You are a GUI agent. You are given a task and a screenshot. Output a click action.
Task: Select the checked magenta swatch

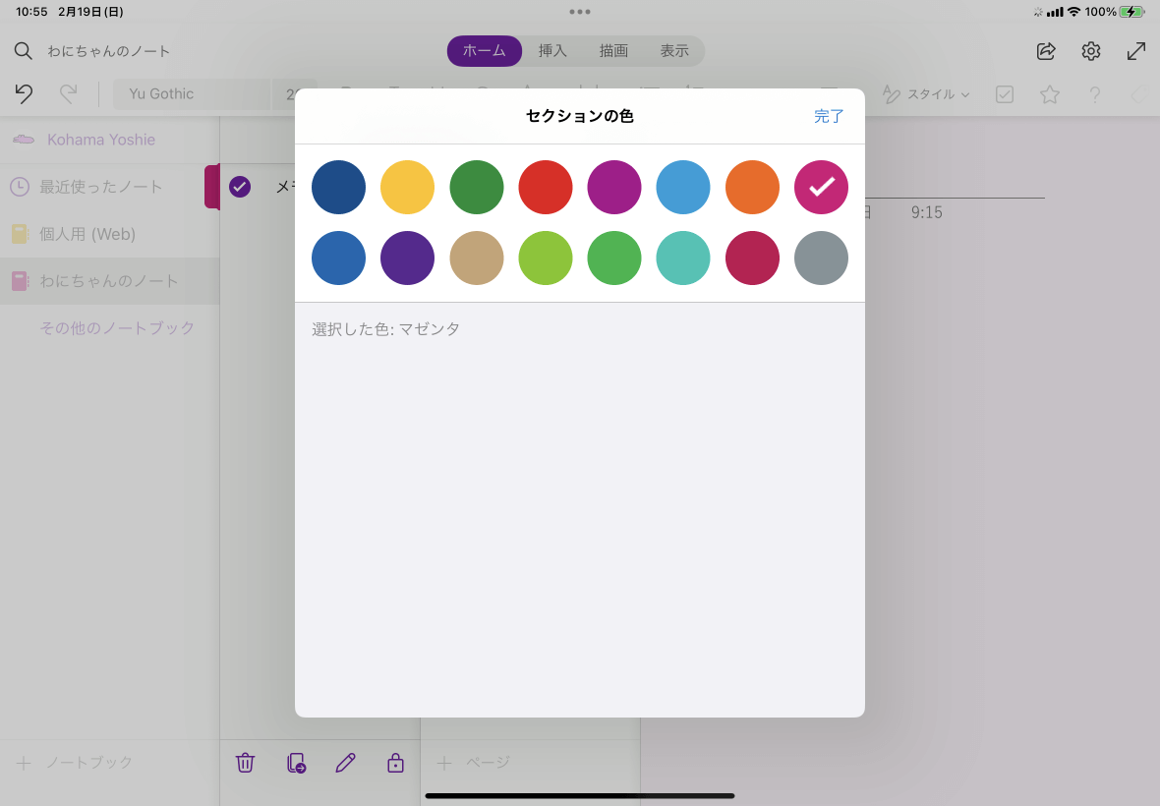821,187
